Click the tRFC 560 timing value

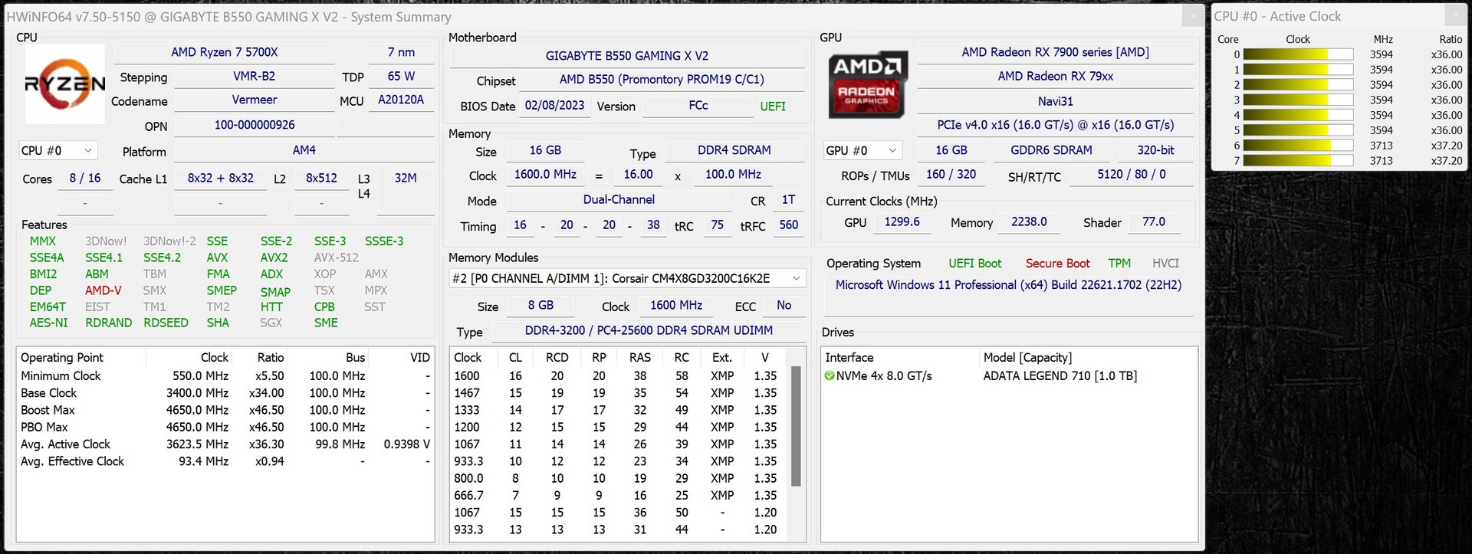pos(789,225)
